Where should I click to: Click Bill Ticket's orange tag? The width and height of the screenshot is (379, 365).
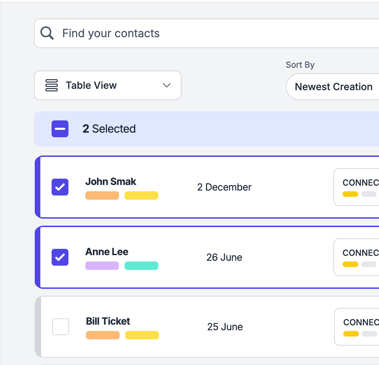(x=103, y=335)
